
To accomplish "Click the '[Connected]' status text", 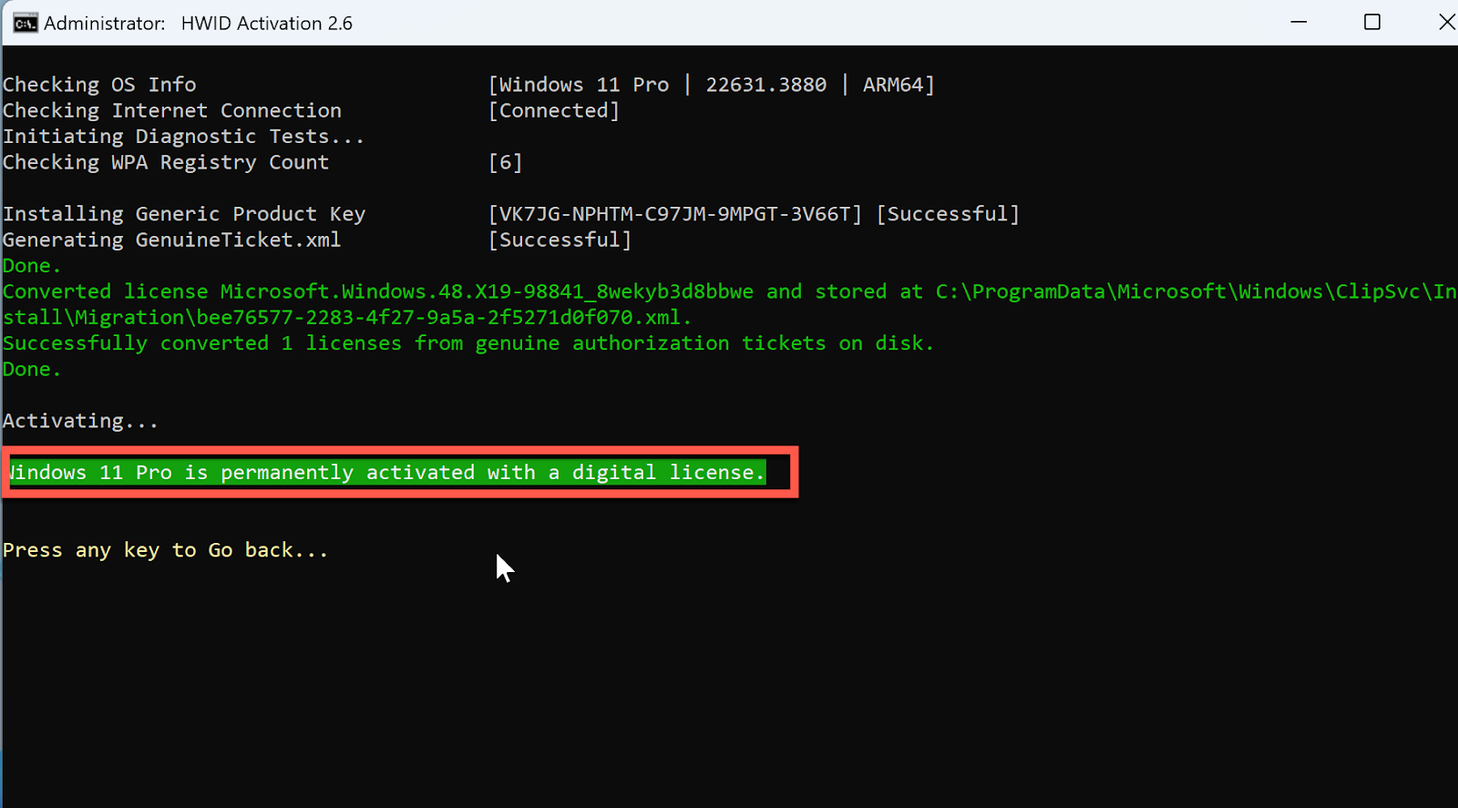I will pos(554,110).
